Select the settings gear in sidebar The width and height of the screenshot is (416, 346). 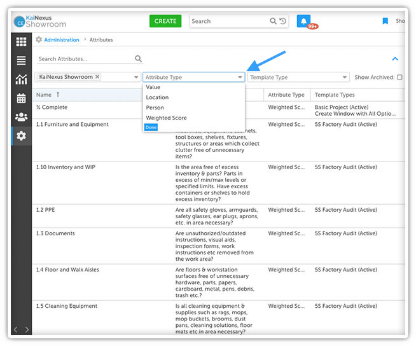(x=21, y=135)
